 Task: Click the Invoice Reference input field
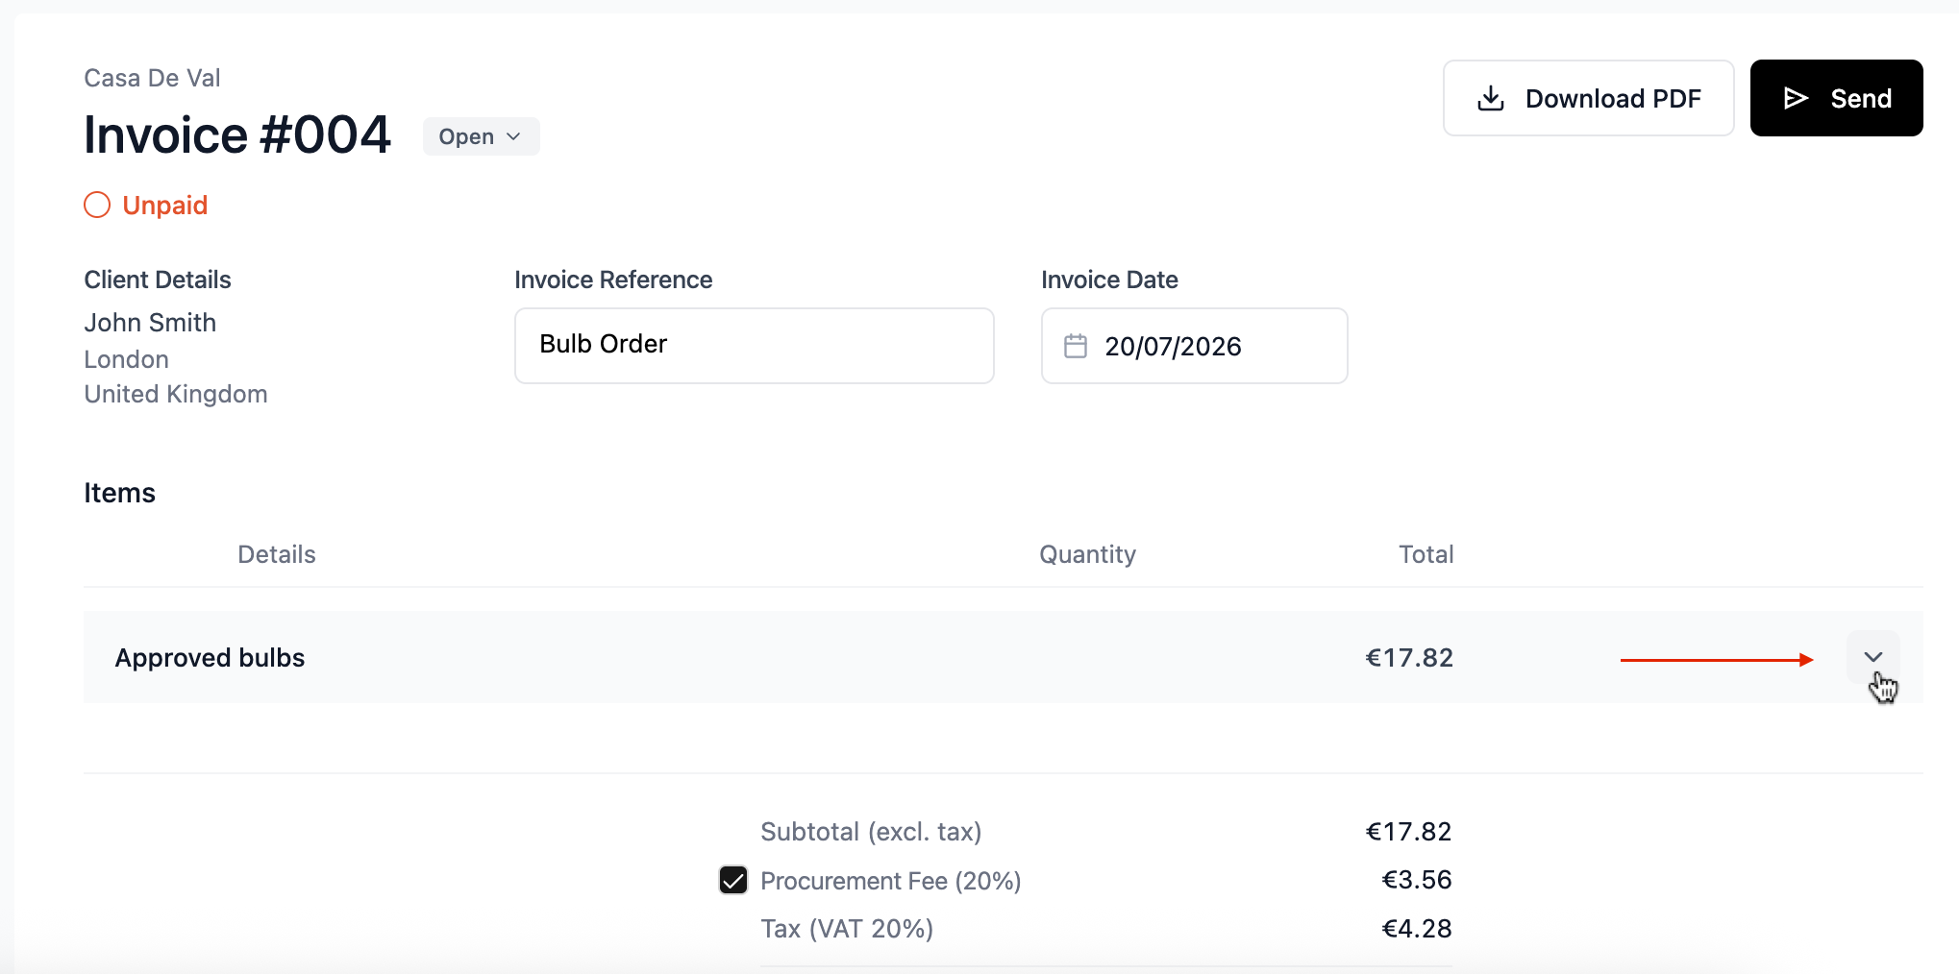point(755,346)
